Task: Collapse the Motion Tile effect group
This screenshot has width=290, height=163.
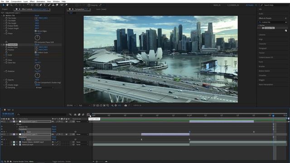Action: (2, 15)
